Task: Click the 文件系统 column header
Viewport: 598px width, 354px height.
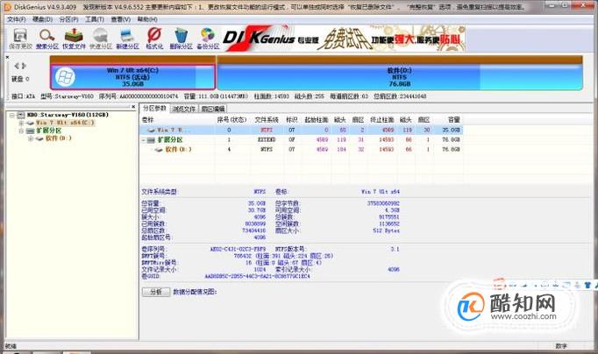Action: click(x=267, y=120)
